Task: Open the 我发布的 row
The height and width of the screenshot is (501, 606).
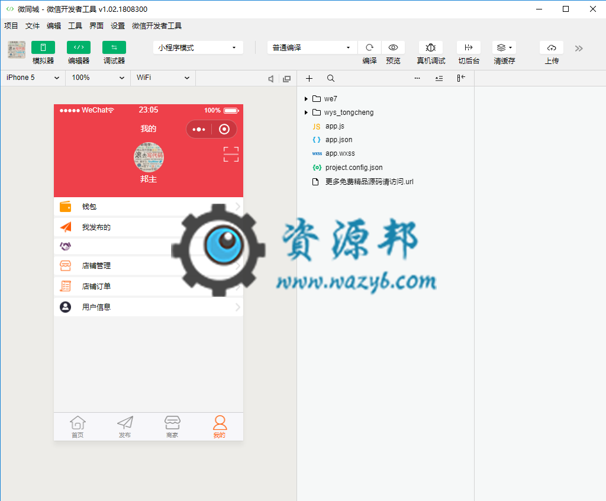Action: [x=149, y=227]
